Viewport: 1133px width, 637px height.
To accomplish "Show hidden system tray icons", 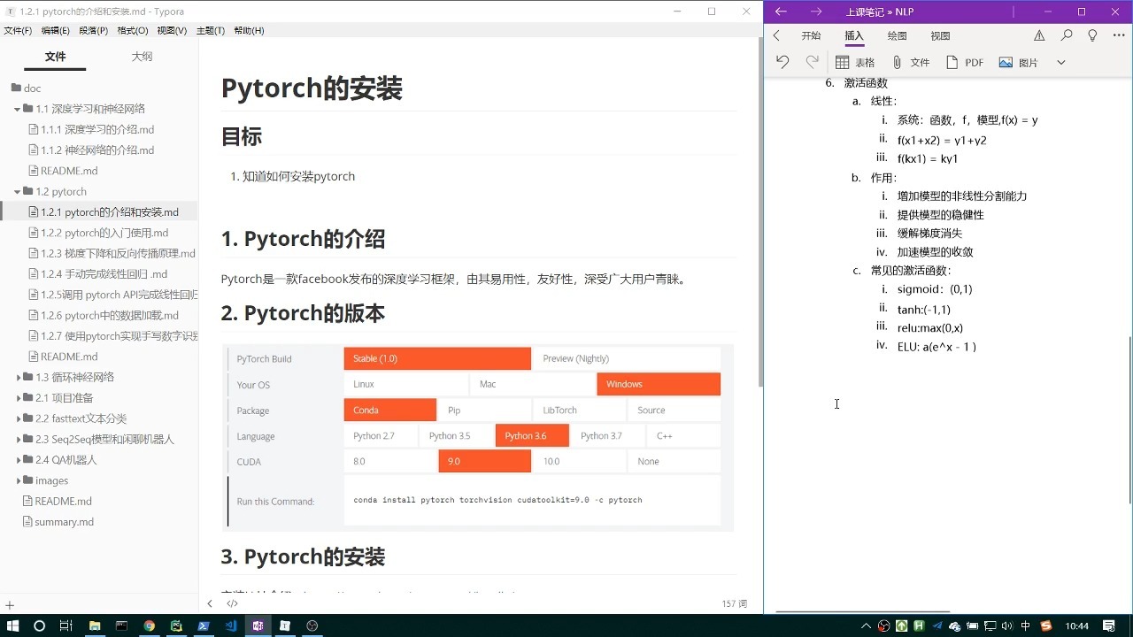I will [x=866, y=625].
